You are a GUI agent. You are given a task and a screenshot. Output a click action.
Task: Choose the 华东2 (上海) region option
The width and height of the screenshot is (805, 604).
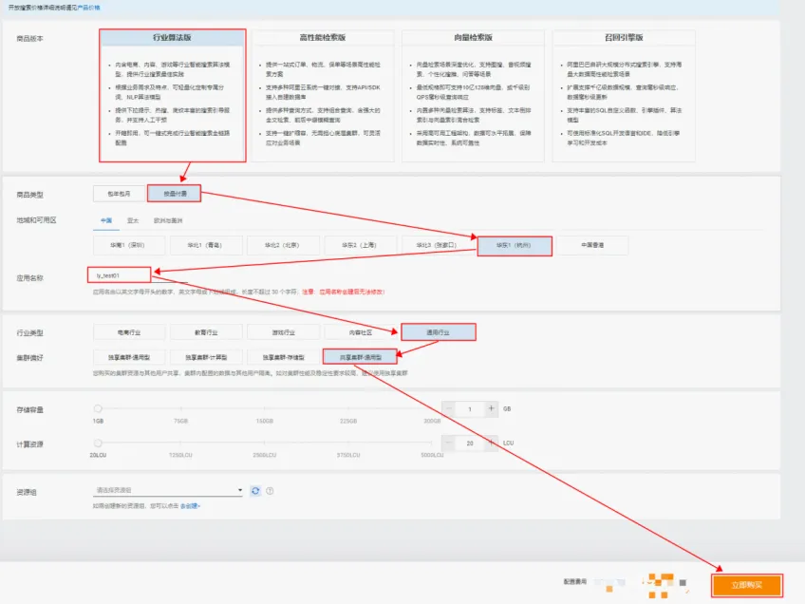pos(360,246)
